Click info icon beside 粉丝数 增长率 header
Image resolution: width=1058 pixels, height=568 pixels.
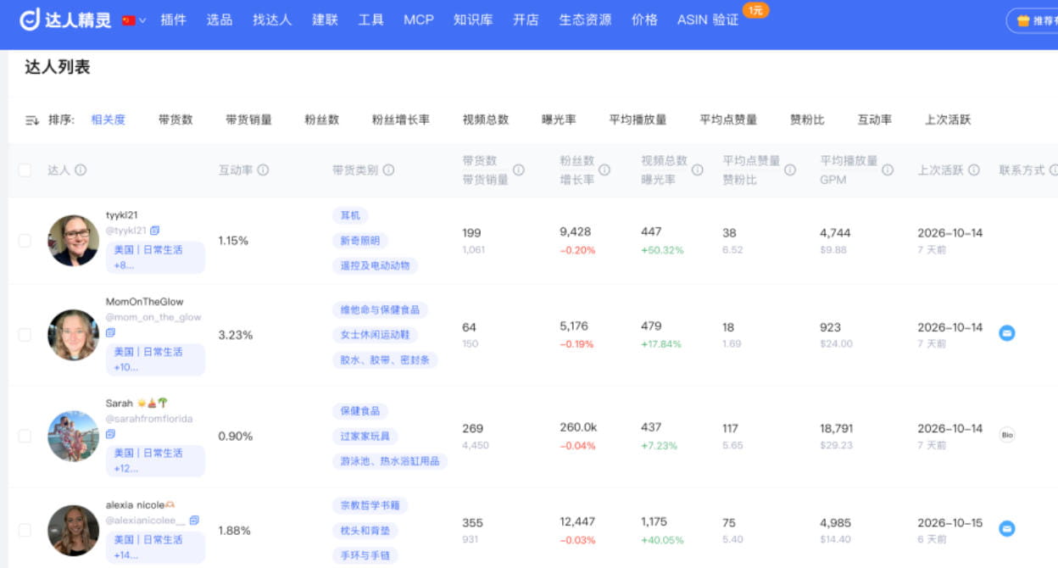pos(604,170)
